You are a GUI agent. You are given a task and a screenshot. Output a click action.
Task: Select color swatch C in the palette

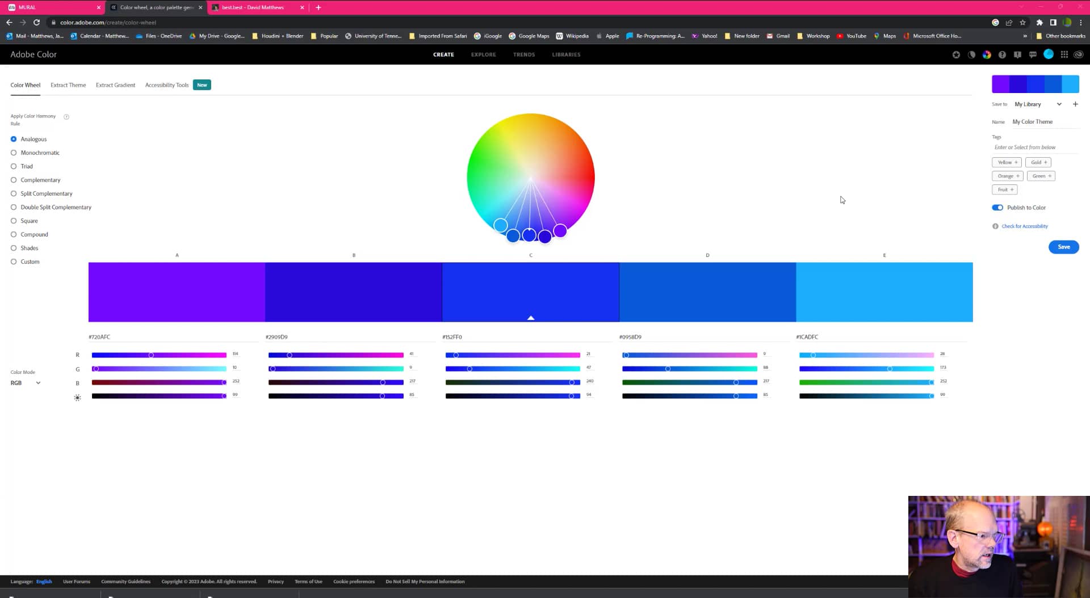tap(530, 292)
